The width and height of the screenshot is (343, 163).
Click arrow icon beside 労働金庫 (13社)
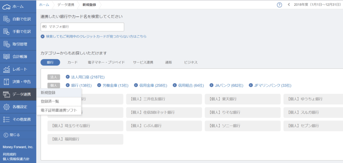[99, 85]
